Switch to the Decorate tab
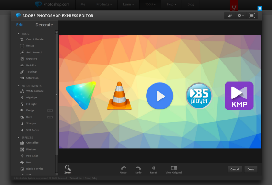 44,25
